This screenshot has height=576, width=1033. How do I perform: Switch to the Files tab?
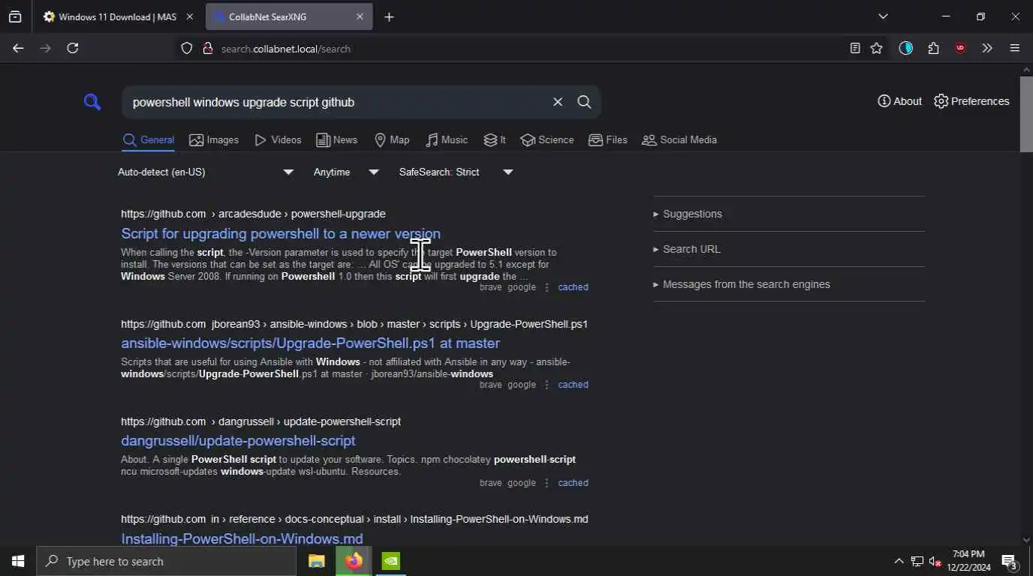607,140
